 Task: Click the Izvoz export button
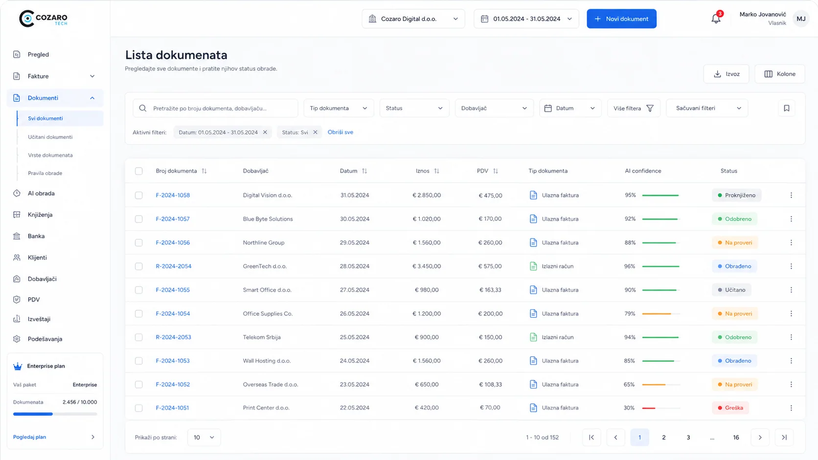point(726,74)
